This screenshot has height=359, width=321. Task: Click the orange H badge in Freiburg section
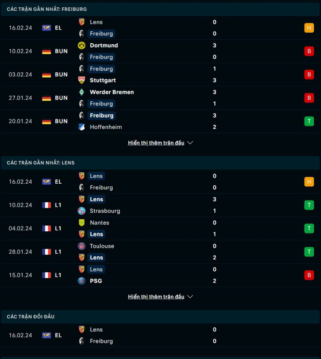309,28
